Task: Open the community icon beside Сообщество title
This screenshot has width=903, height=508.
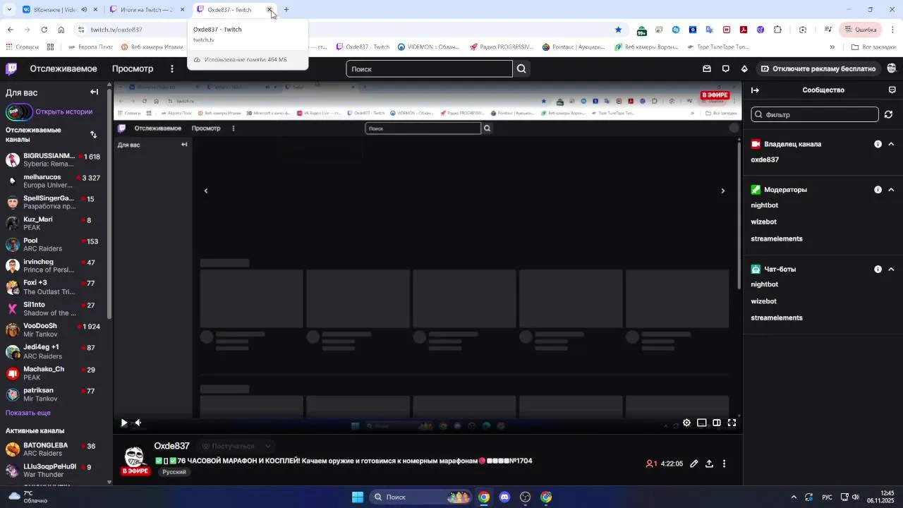Action: pos(892,90)
